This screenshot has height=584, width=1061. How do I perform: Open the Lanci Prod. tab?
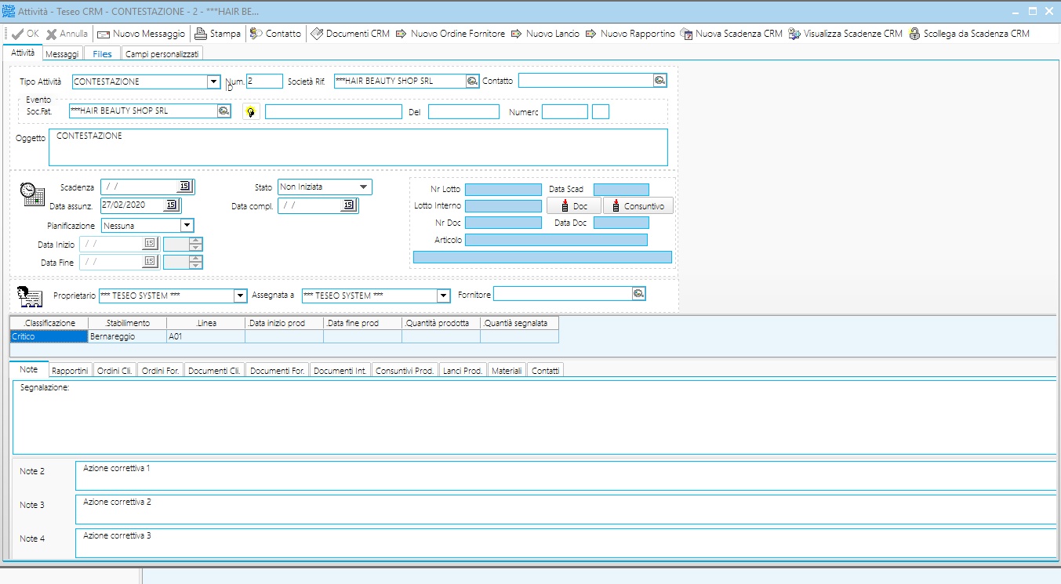(463, 370)
